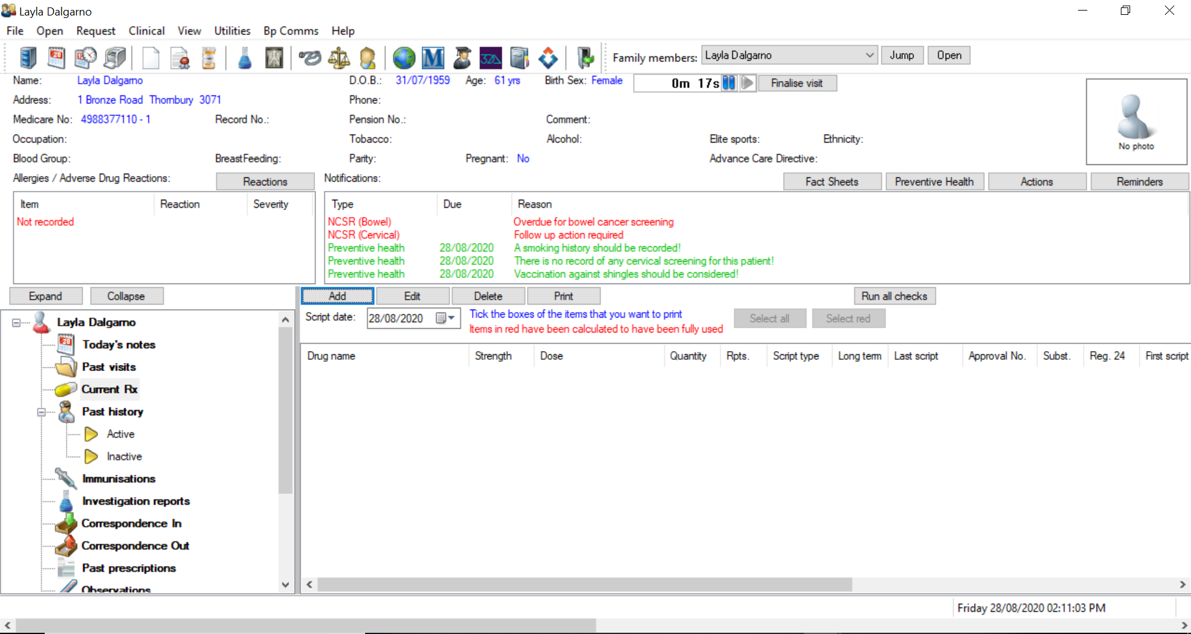This screenshot has height=634, width=1191.
Task: Click the stethoscope icon in the toolbar
Action: [x=309, y=58]
